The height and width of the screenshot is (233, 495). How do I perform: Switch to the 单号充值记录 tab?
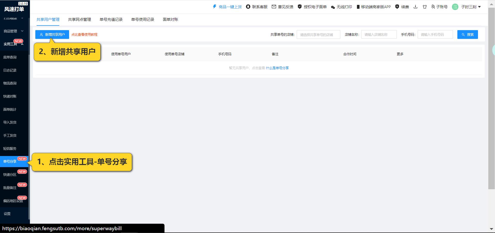point(111,19)
